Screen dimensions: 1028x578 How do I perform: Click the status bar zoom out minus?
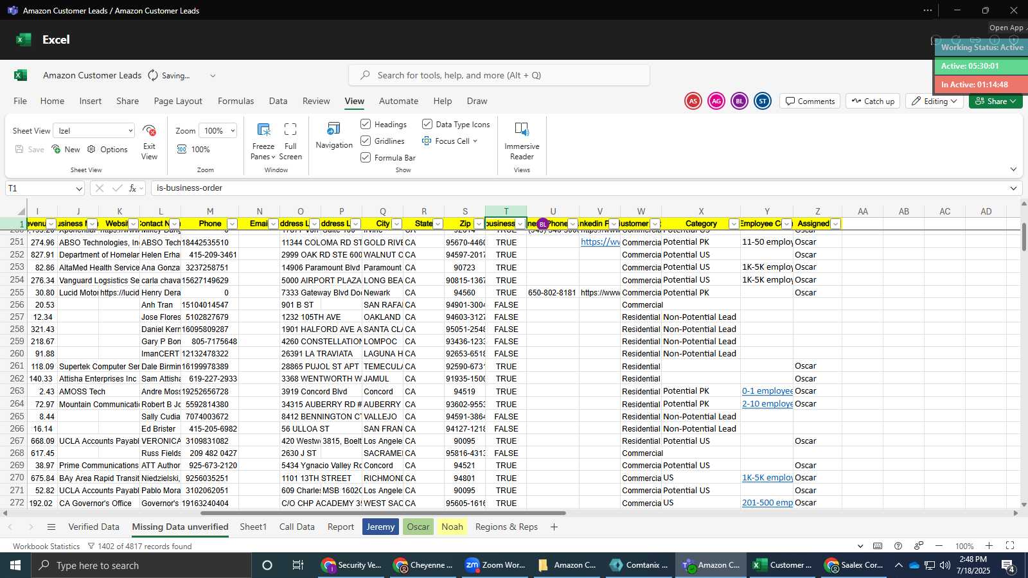(939, 546)
